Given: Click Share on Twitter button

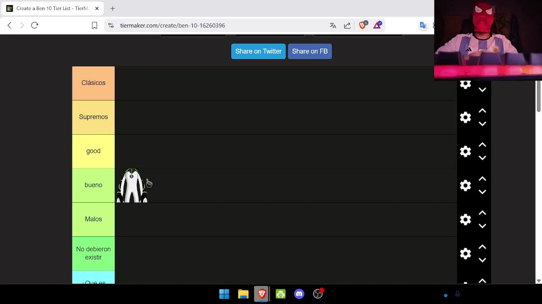Looking at the screenshot, I should (x=258, y=51).
